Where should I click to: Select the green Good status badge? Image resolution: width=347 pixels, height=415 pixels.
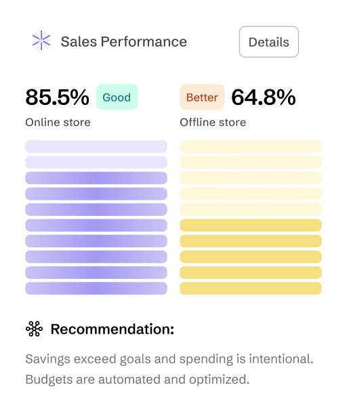pyautogui.click(x=117, y=97)
